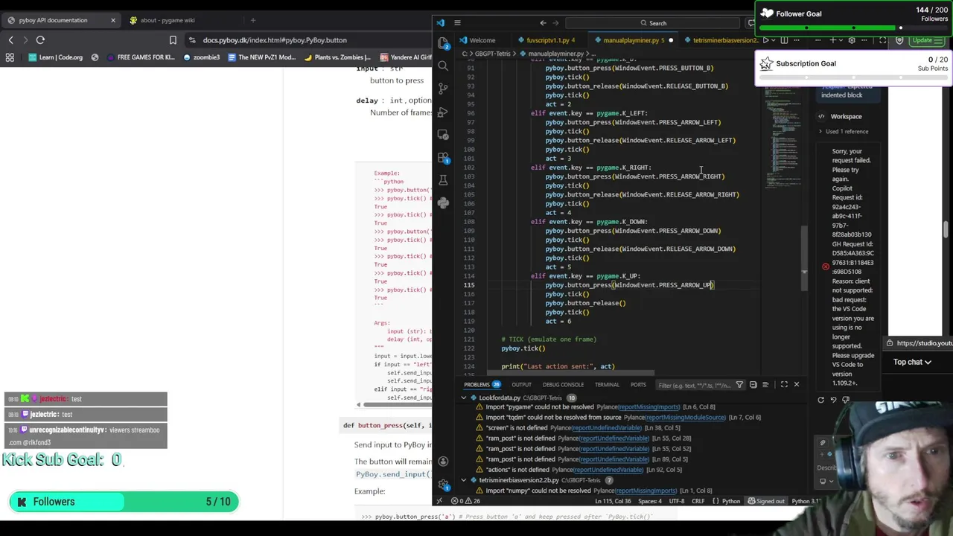Collapse all problems in the panel

[x=753, y=385]
